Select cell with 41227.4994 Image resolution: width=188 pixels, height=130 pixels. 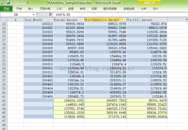[x=69, y=28]
